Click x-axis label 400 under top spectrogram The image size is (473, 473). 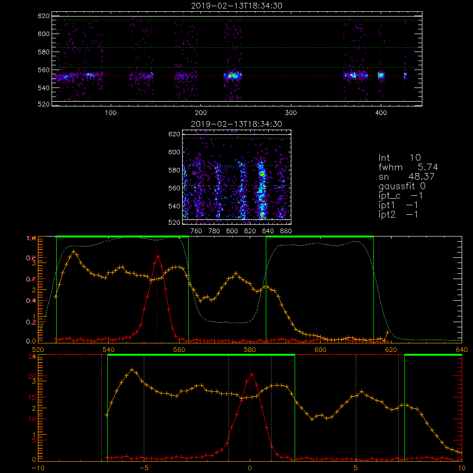381,113
